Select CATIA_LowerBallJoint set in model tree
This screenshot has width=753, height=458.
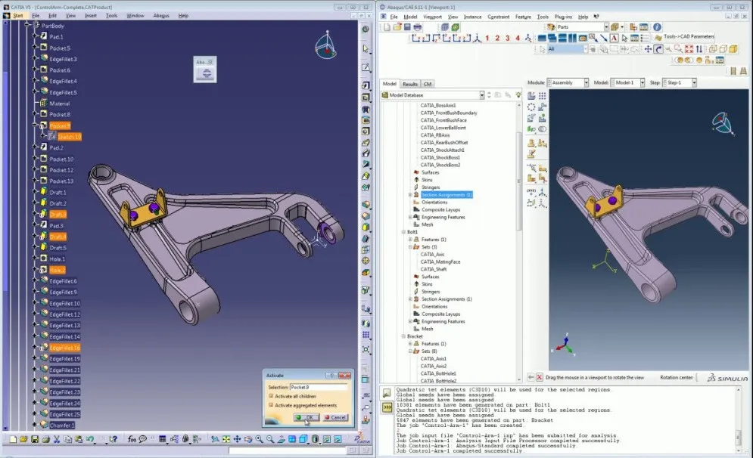pyautogui.click(x=443, y=128)
